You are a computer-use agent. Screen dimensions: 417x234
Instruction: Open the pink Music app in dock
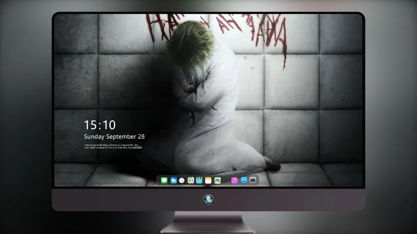click(234, 181)
